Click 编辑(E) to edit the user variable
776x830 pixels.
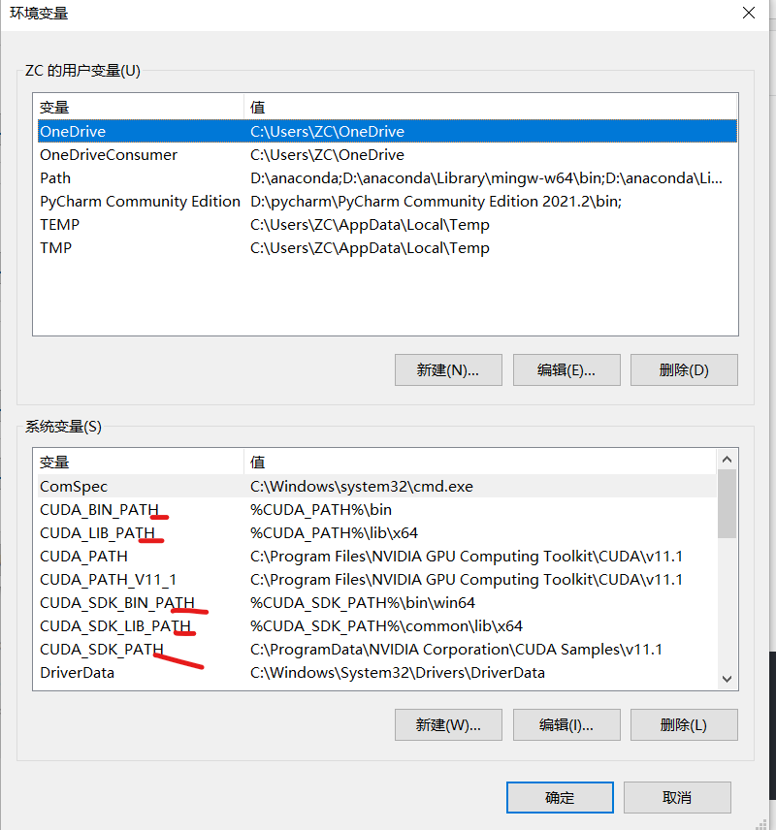(x=566, y=369)
